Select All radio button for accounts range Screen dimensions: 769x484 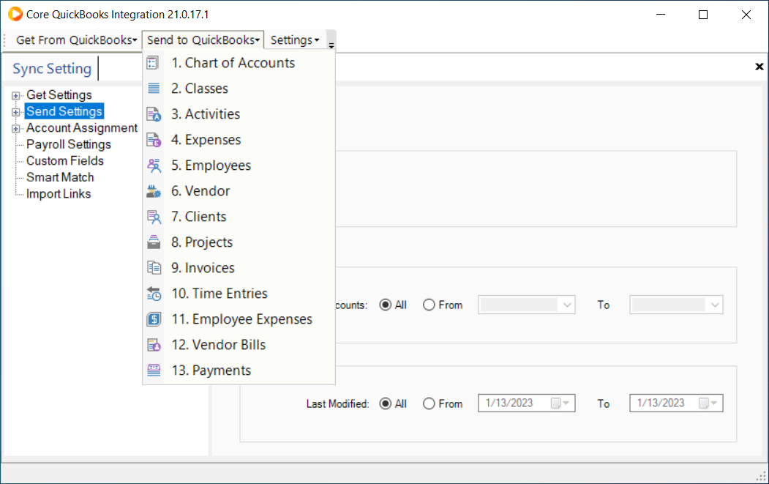pos(386,305)
